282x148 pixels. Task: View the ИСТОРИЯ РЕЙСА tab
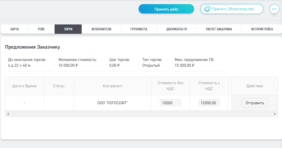(x=262, y=29)
